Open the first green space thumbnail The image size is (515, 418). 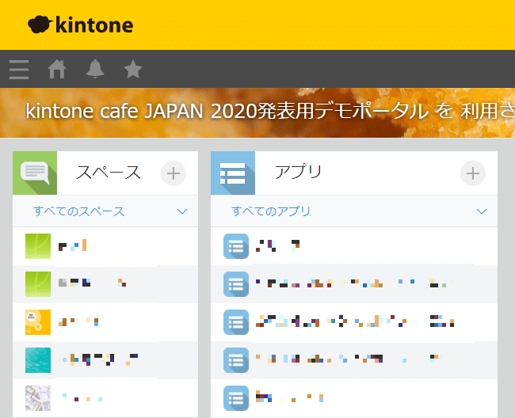38,246
